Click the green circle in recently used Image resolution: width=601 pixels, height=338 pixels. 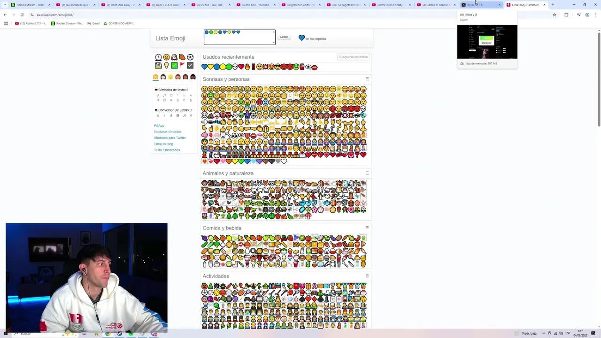coord(229,67)
